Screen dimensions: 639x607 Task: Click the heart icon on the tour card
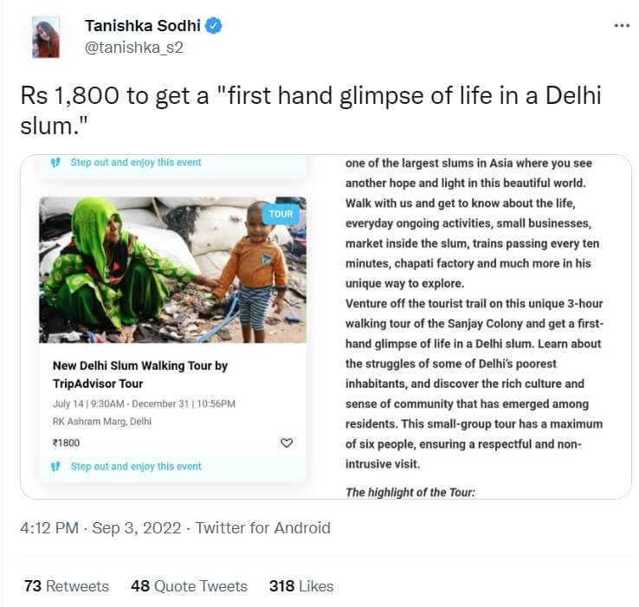(x=287, y=442)
